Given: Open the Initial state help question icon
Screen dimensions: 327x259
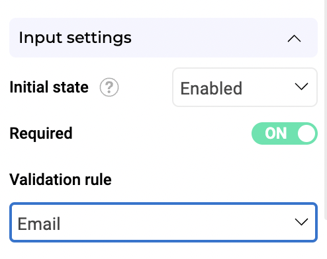Looking at the screenshot, I should pos(109,87).
